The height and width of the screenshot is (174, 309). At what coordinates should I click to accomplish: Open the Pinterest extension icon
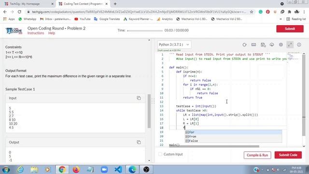[268, 12]
